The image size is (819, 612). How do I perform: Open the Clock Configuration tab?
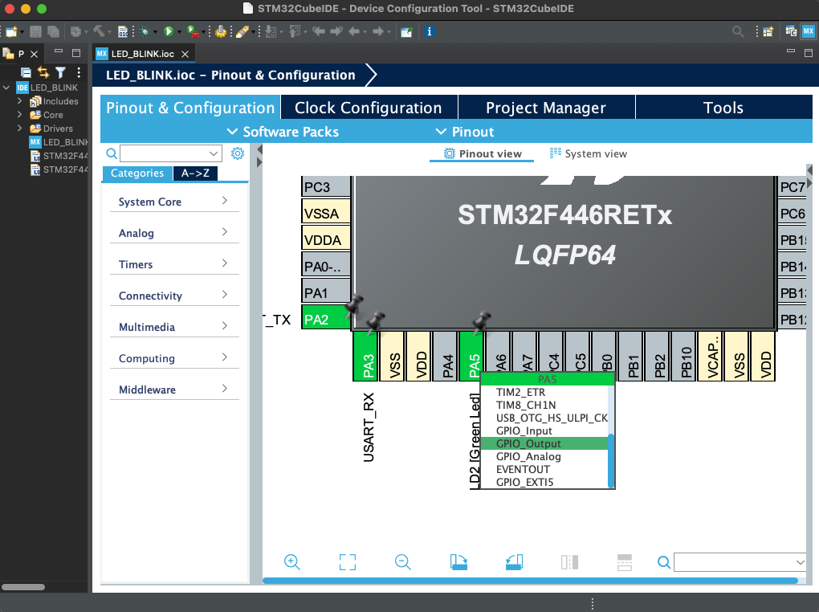(x=369, y=108)
